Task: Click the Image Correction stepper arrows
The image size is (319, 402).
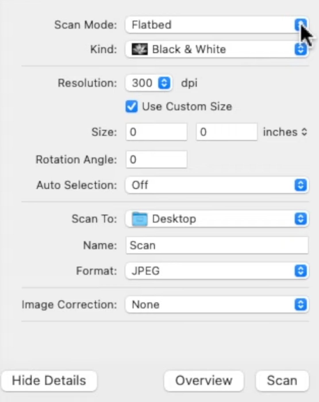Action: [x=300, y=304]
